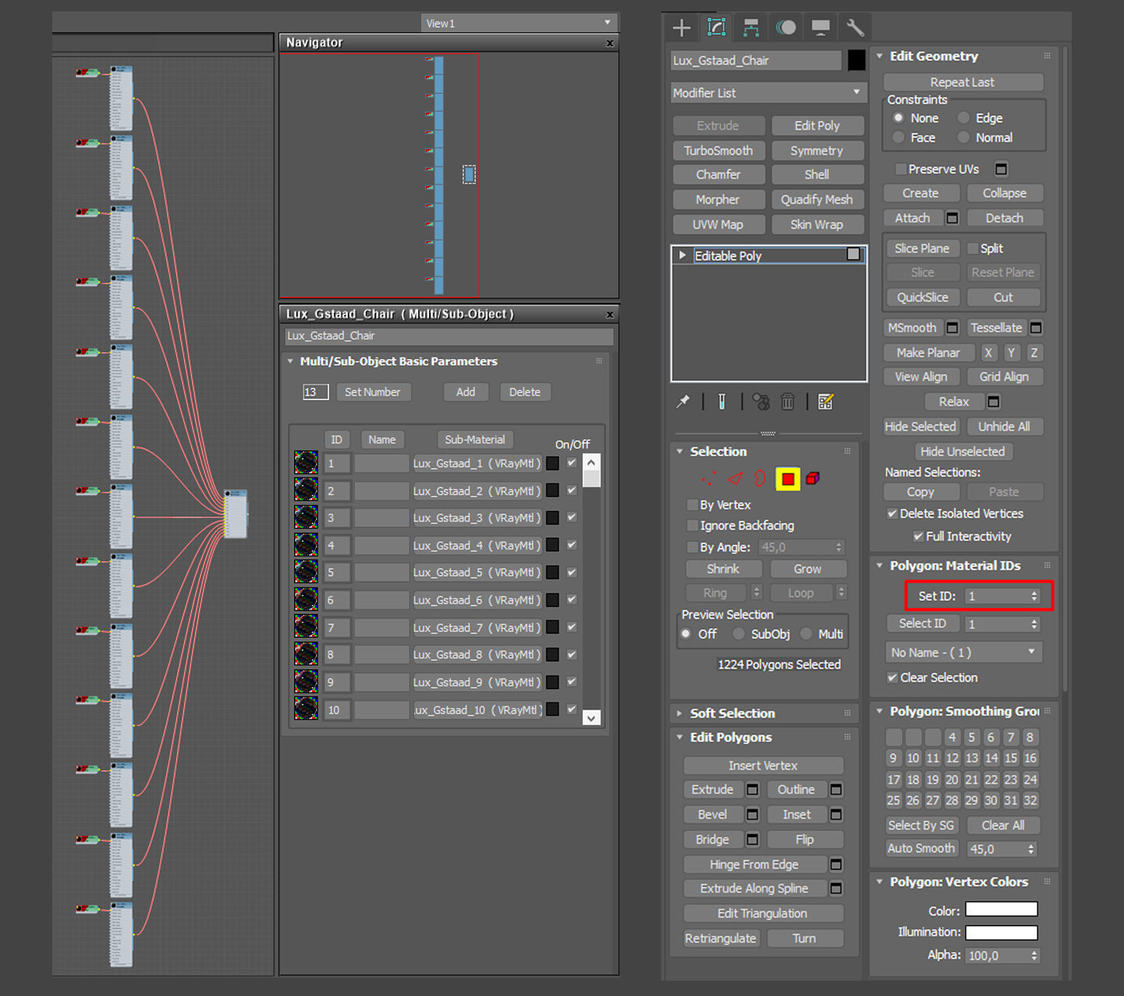Click the TurboSmooth modifier button
This screenshot has width=1124, height=996.
click(x=719, y=151)
